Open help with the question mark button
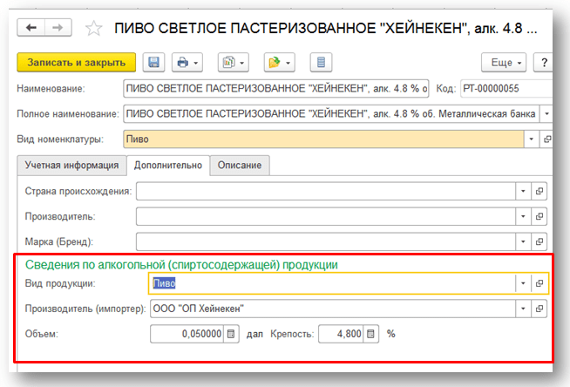Image resolution: width=570 pixels, height=387 pixels. click(x=544, y=63)
